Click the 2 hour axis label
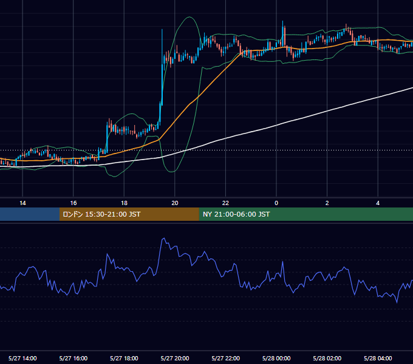Viewport: 413px width, 364px height. (x=327, y=203)
